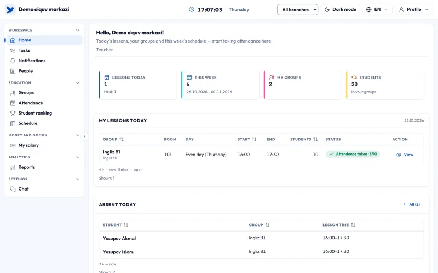This screenshot has width=438, height=273.
Task: Click the Profile person icon
Action: [x=401, y=9]
